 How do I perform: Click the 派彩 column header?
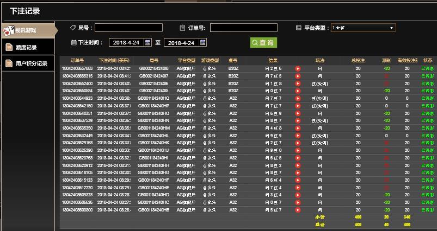pyautogui.click(x=386, y=60)
